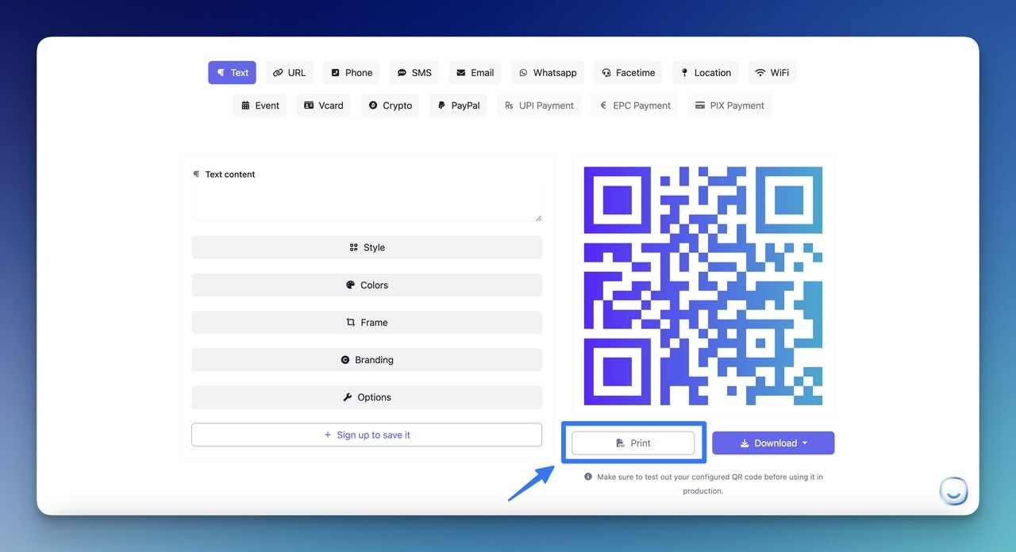Expand the Frame section

[367, 322]
